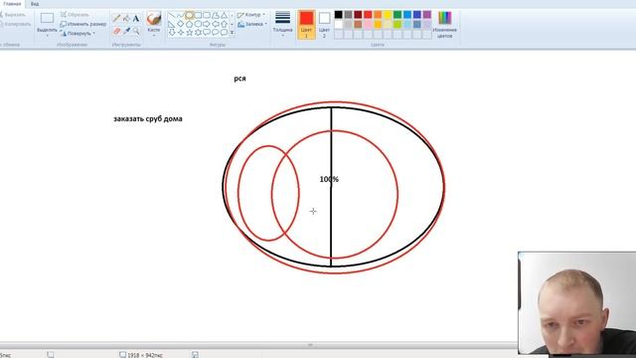Choose the right triangle shape

point(172,24)
